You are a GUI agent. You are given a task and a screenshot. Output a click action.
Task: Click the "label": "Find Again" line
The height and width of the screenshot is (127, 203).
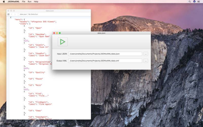click(x=40, y=104)
